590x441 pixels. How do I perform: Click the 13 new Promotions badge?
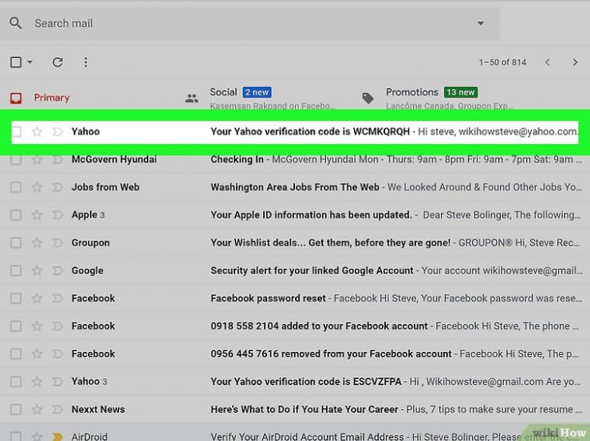(x=461, y=92)
